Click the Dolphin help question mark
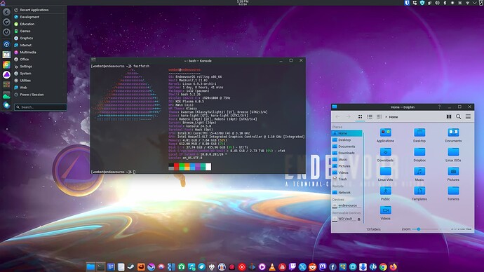The width and height of the screenshot is (484, 272). click(x=439, y=107)
